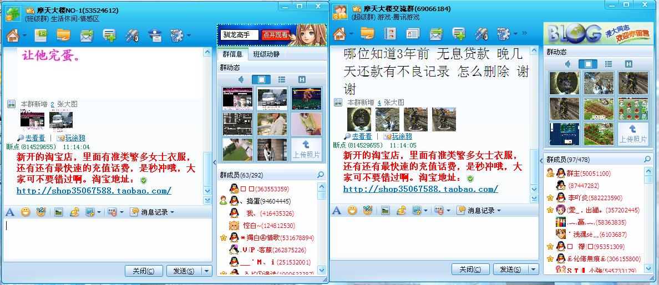Select the 群信息 tab

[232, 54]
